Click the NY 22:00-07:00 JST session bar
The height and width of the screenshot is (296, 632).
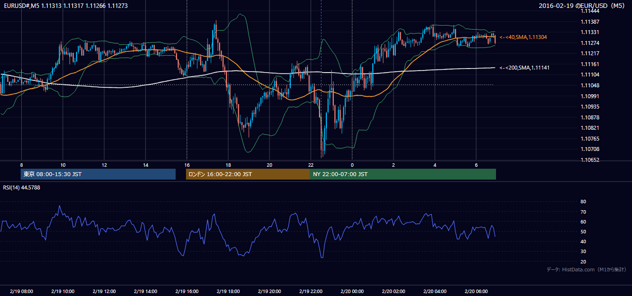point(403,174)
